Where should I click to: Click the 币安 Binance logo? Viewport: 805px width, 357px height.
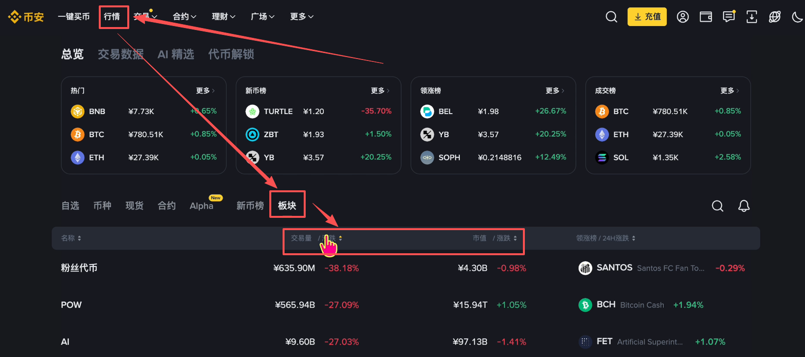[x=26, y=17]
